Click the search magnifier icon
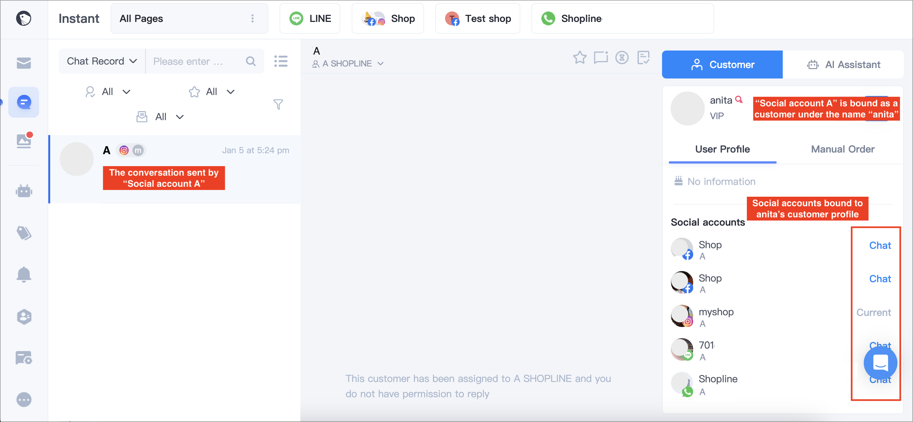913x422 pixels. 251,61
